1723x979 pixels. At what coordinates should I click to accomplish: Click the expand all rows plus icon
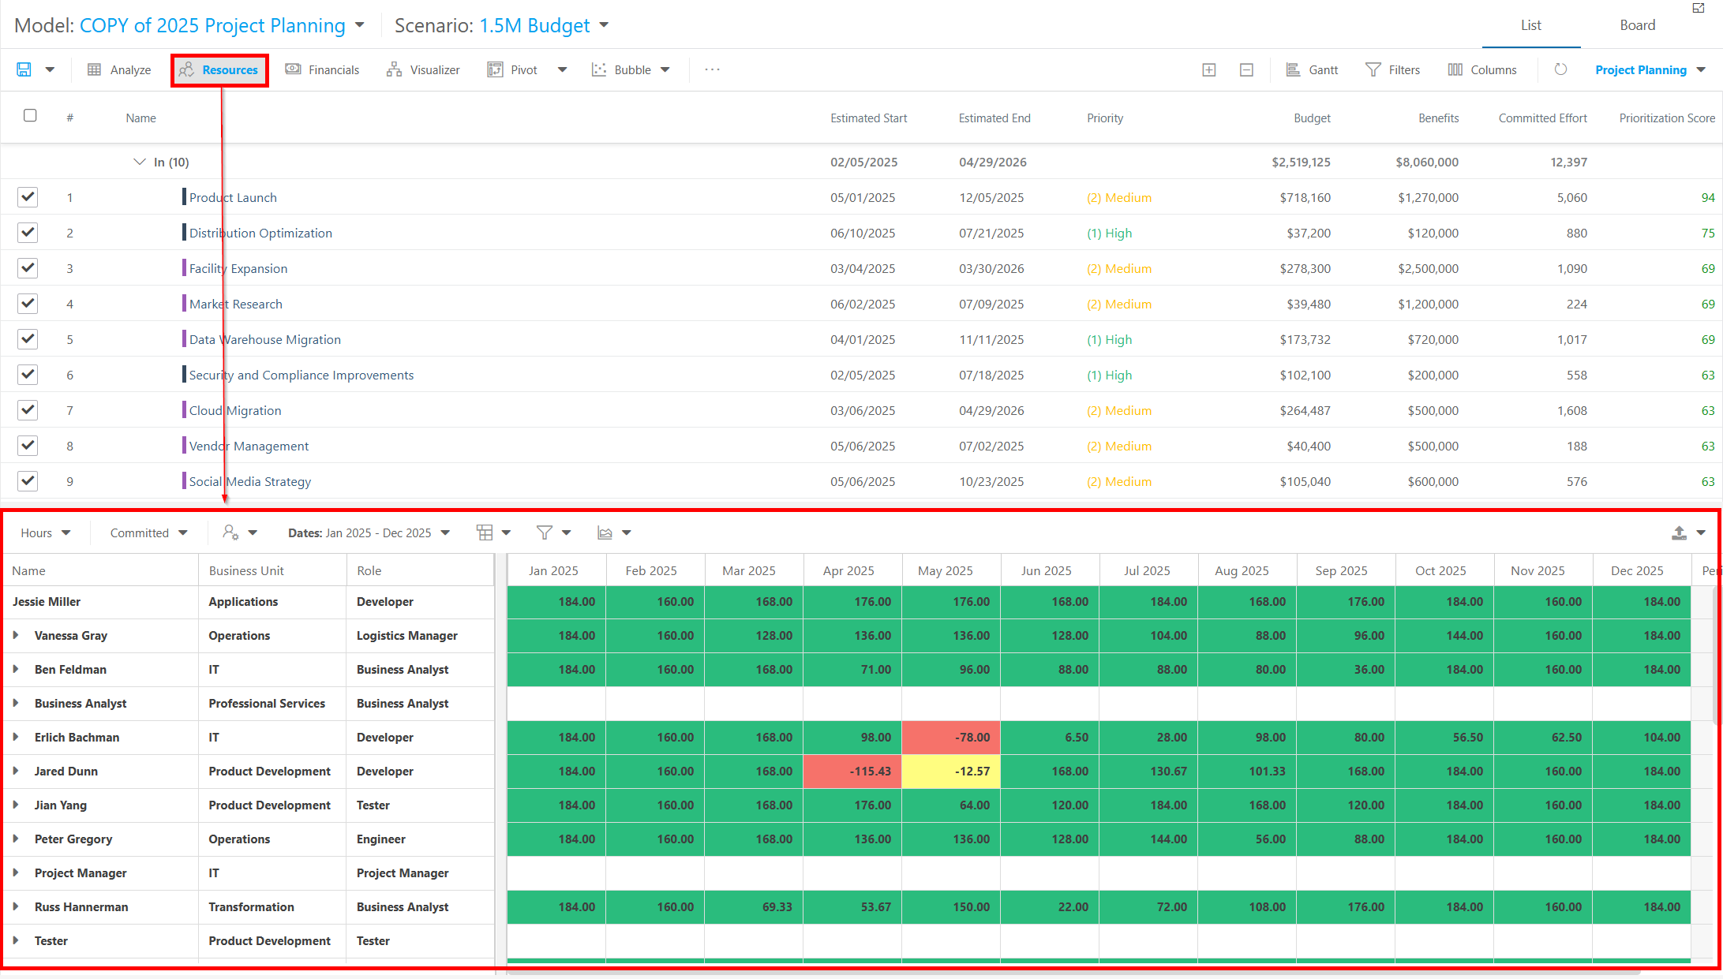(1208, 69)
